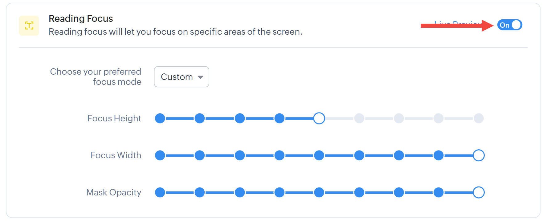Screen dimensions: 551x224
Task: Set Focus Height to the sixth stop
Action: [359, 118]
